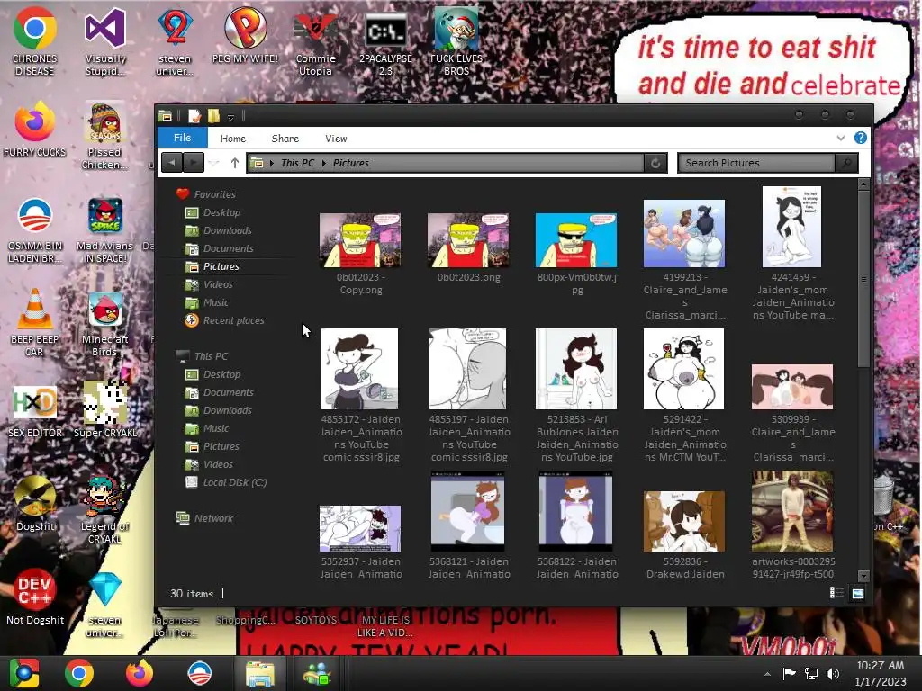
Task: Open the recent locations dropdown arrow
Action: pyautogui.click(x=214, y=164)
